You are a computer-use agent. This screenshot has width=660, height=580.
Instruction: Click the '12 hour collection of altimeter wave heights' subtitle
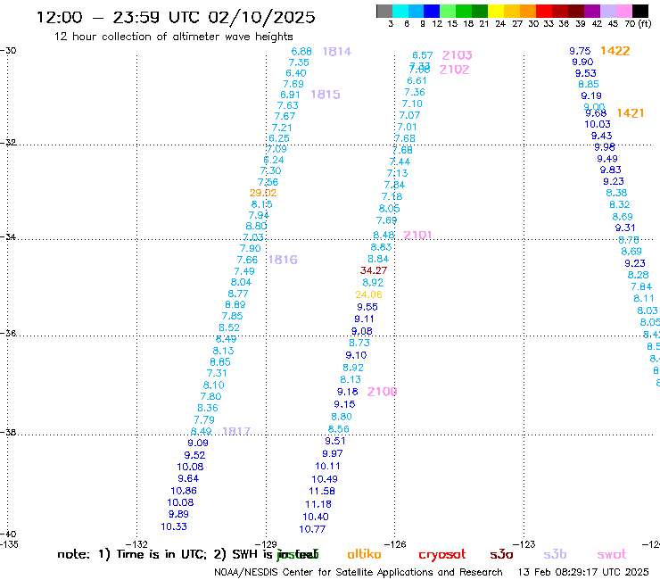(173, 37)
